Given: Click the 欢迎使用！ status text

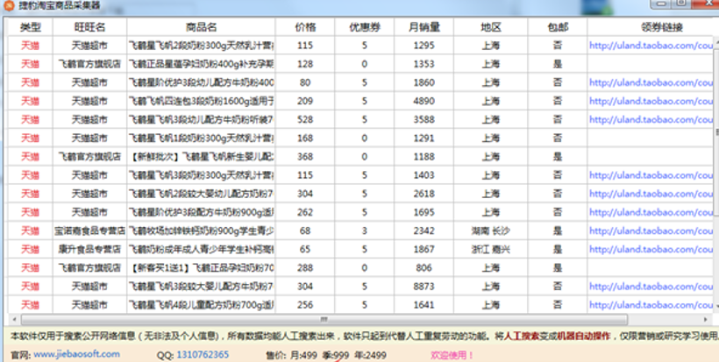Looking at the screenshot, I should (452, 355).
